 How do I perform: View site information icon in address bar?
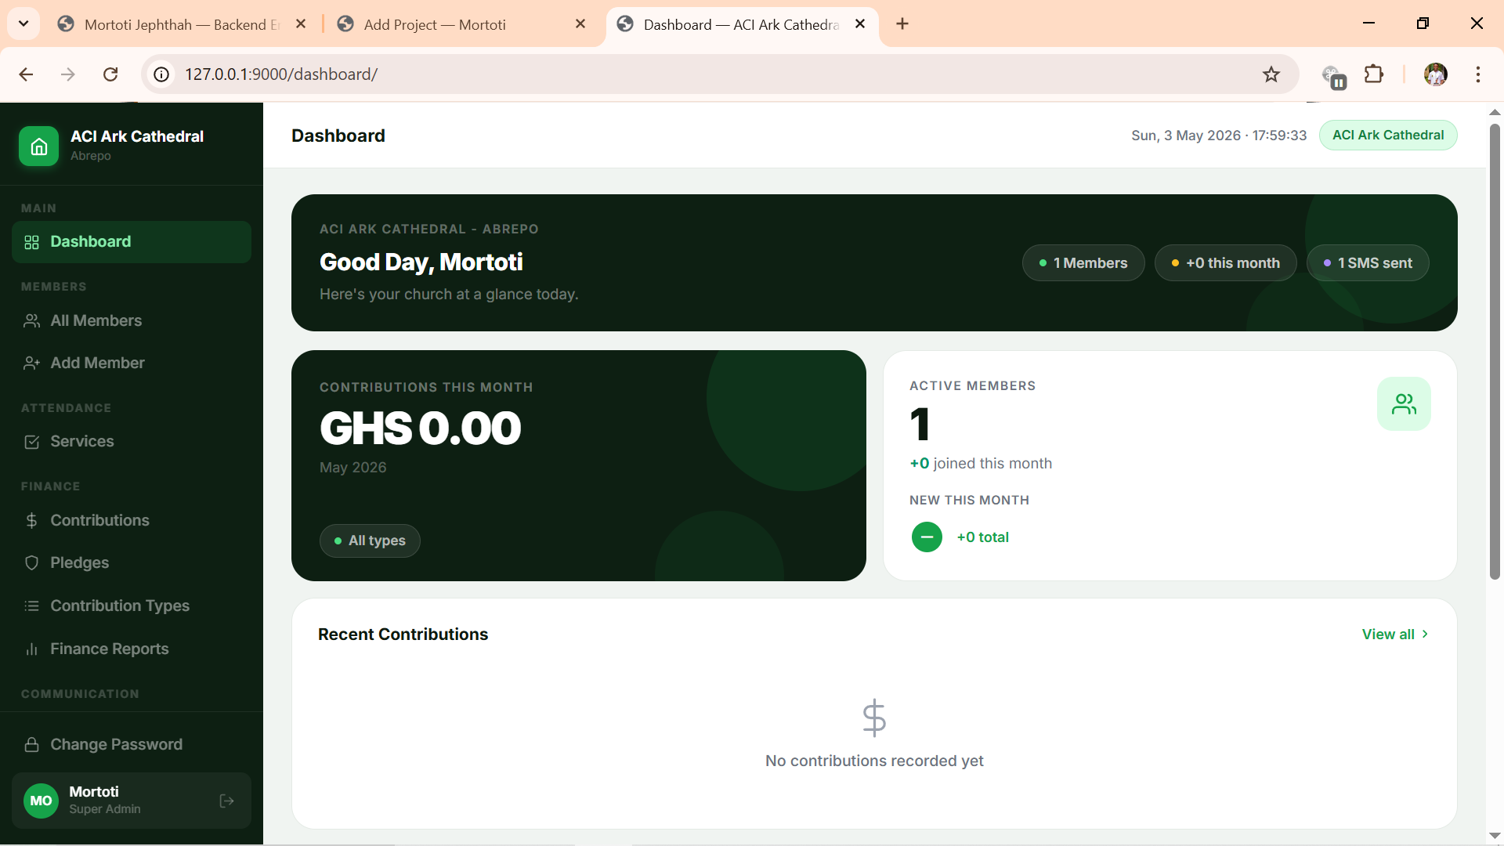(161, 74)
